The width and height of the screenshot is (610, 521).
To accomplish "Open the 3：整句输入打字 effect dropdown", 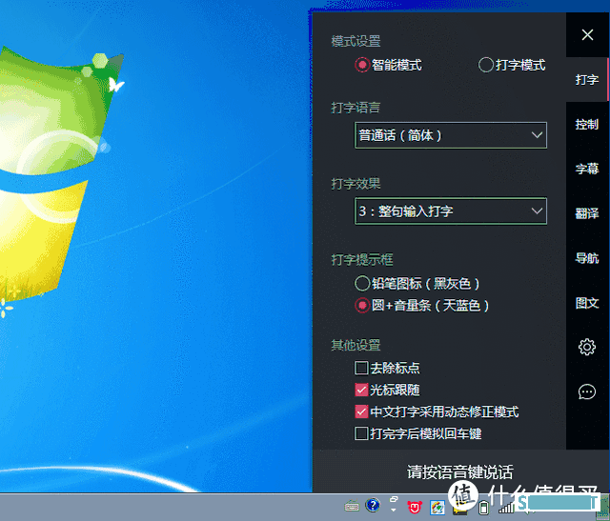I will (x=451, y=211).
